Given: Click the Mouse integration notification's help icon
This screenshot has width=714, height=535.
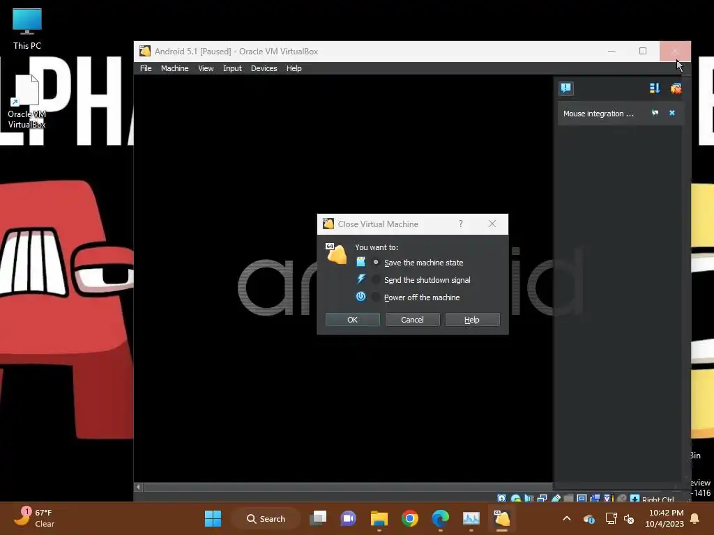Looking at the screenshot, I should tap(655, 113).
